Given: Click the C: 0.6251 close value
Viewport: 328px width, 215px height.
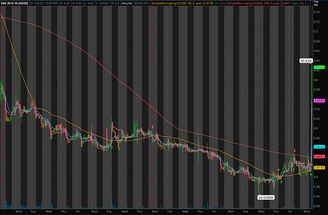Looking at the screenshot, I should coord(102,3).
